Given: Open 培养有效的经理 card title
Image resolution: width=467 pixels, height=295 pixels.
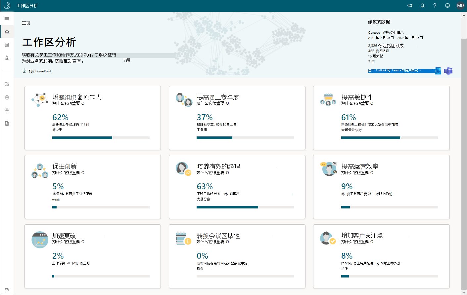Looking at the screenshot, I should [x=218, y=166].
